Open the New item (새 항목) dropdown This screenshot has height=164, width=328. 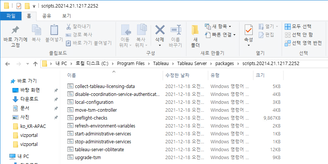218,27
